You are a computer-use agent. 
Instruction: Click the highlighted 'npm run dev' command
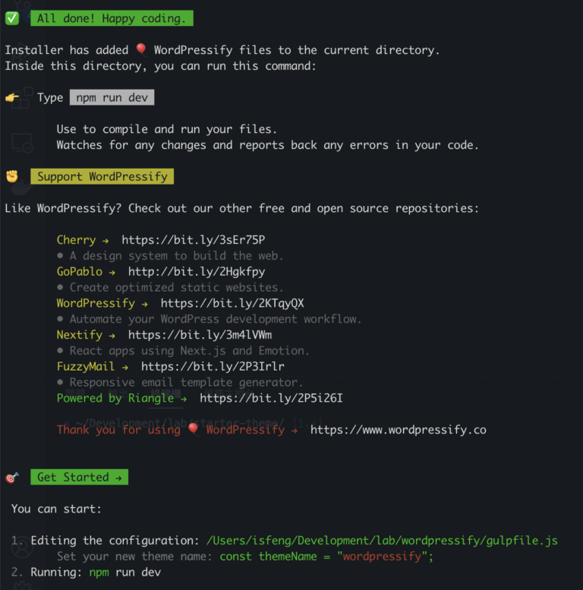[x=112, y=98]
